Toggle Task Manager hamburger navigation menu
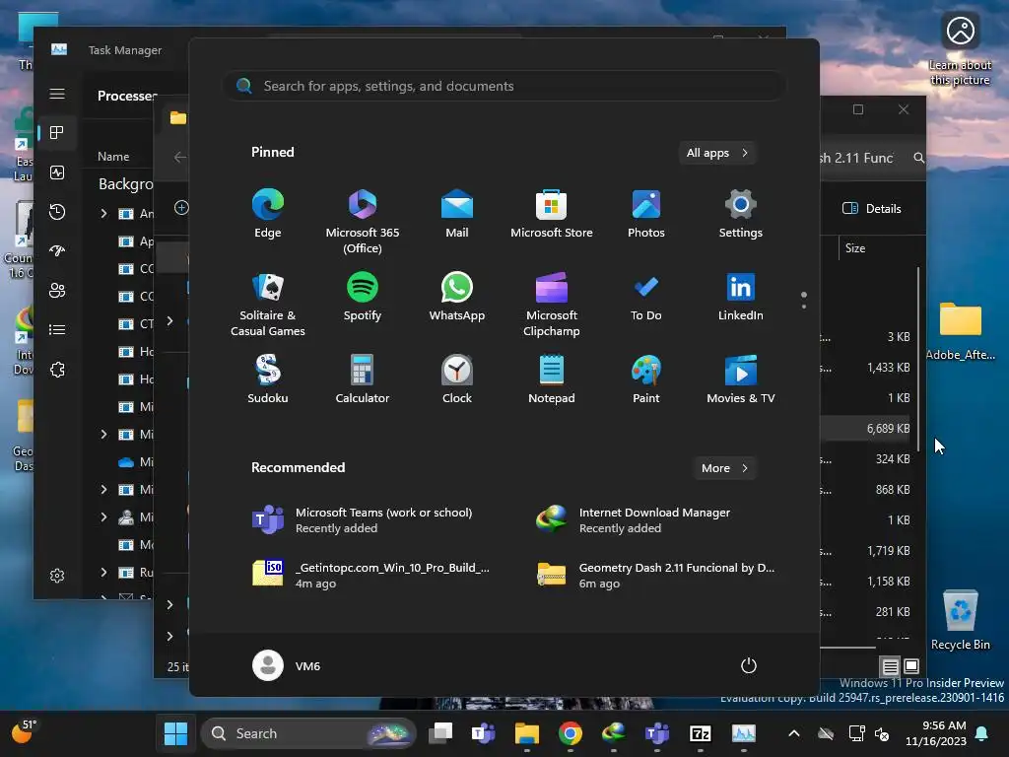 [57, 94]
